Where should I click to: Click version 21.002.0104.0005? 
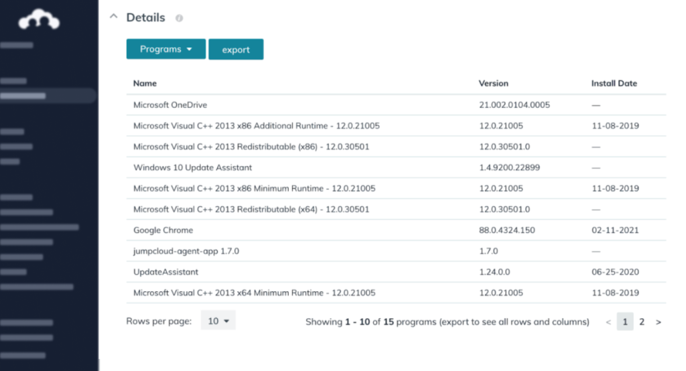pos(514,105)
